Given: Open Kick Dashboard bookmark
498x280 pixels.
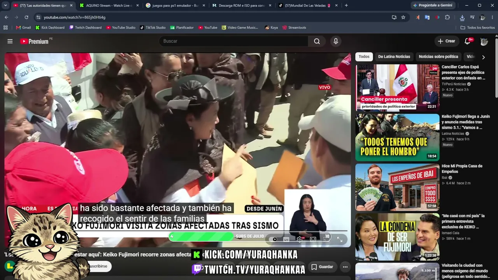Looking at the screenshot, I should pos(50,28).
